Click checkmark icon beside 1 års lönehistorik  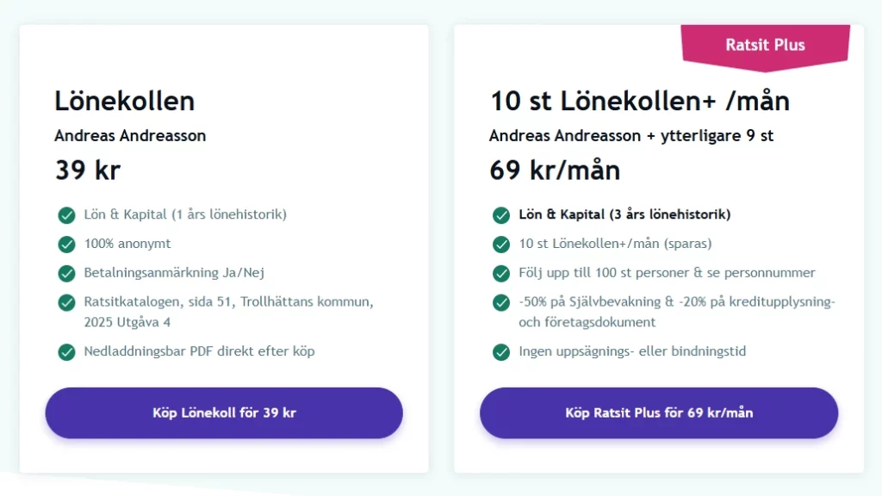(x=66, y=214)
